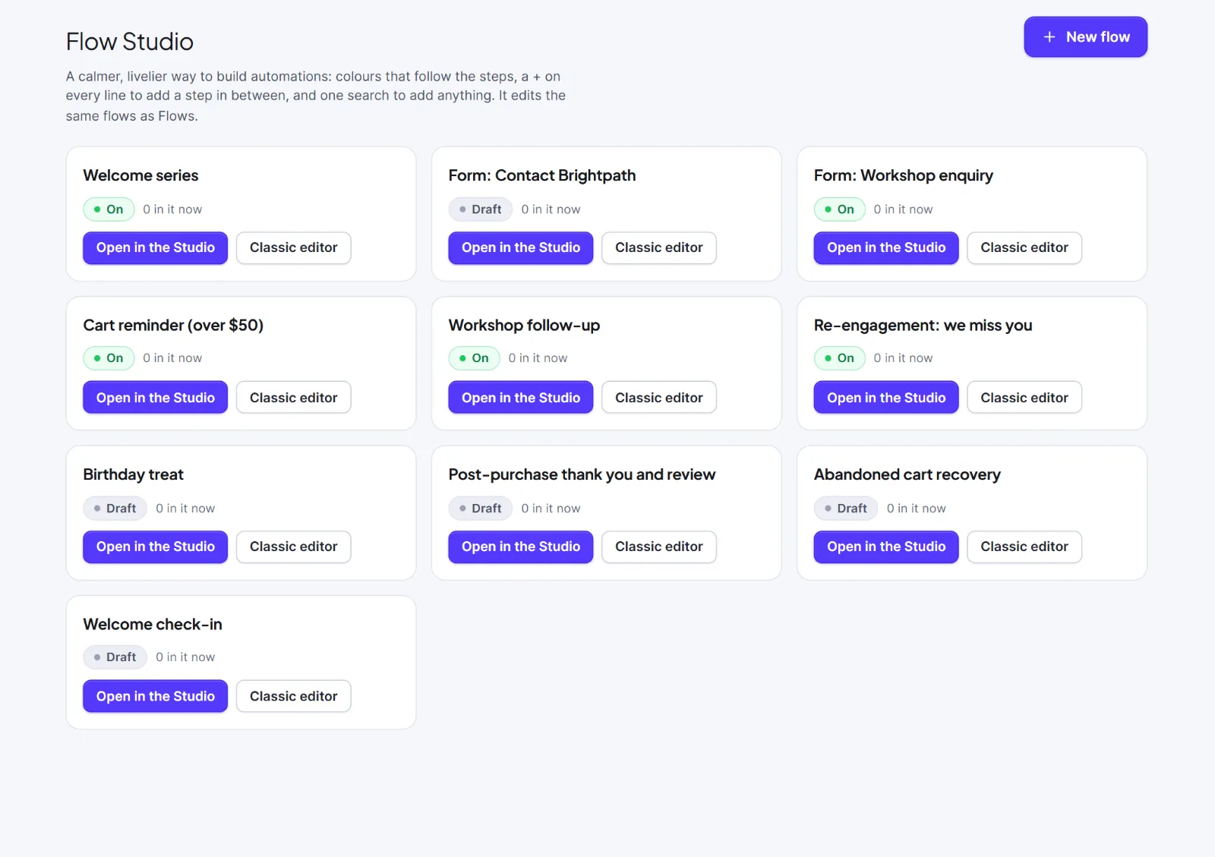
Task: Open Form: Contact Brightpath in Classic editor
Action: coord(658,247)
